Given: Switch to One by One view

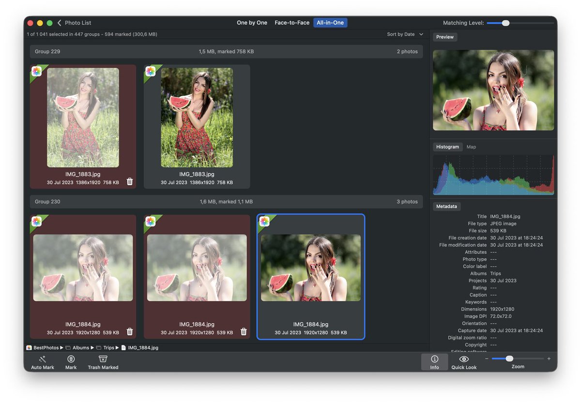Looking at the screenshot, I should coord(252,22).
